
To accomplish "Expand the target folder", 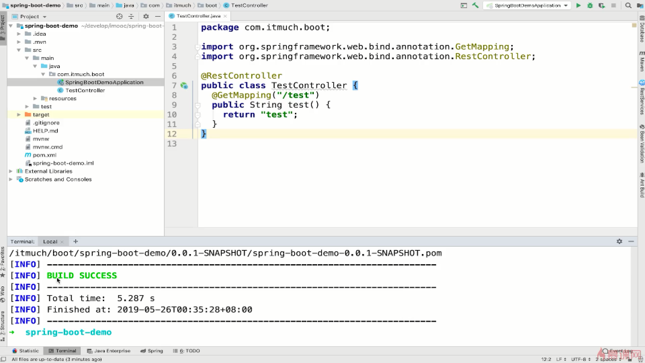I will tap(19, 115).
